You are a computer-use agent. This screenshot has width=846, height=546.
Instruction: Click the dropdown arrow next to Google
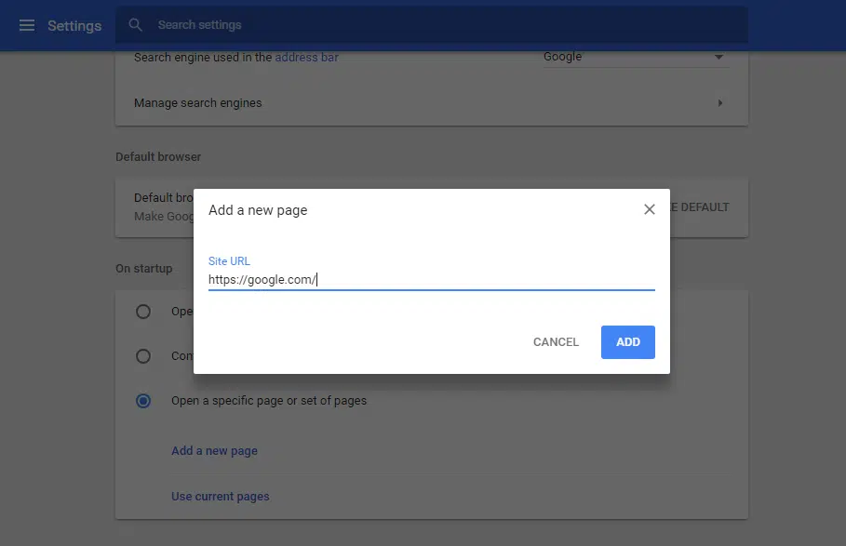point(719,57)
